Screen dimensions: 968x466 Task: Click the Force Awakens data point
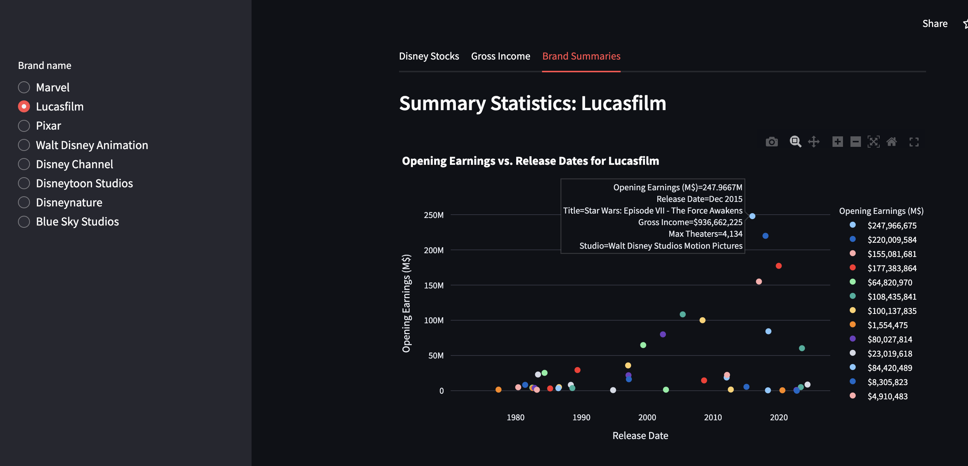[752, 216]
